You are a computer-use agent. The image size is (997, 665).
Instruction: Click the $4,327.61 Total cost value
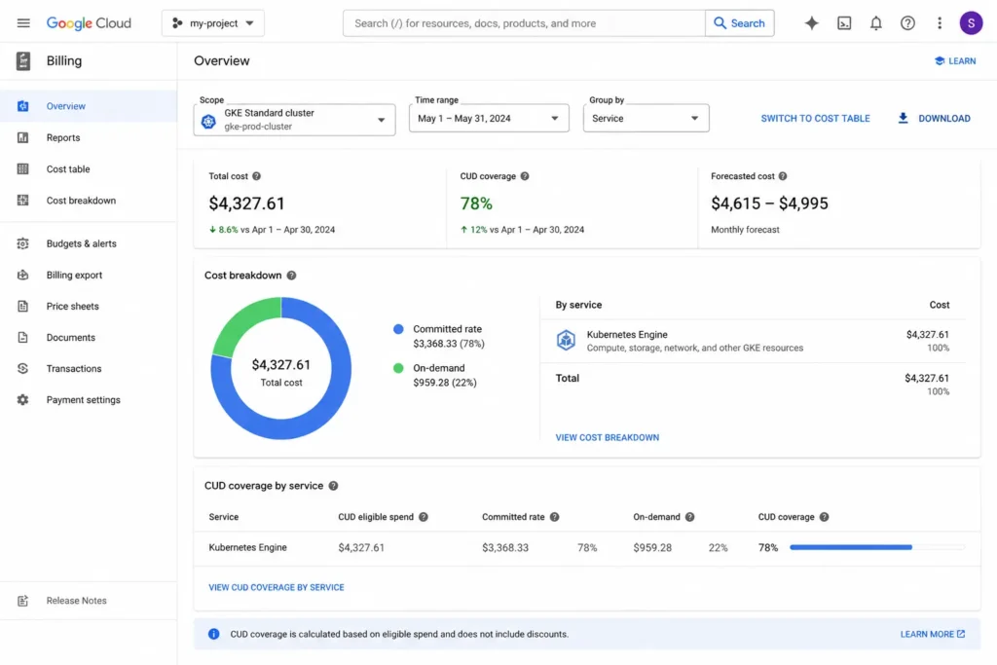[x=246, y=203]
